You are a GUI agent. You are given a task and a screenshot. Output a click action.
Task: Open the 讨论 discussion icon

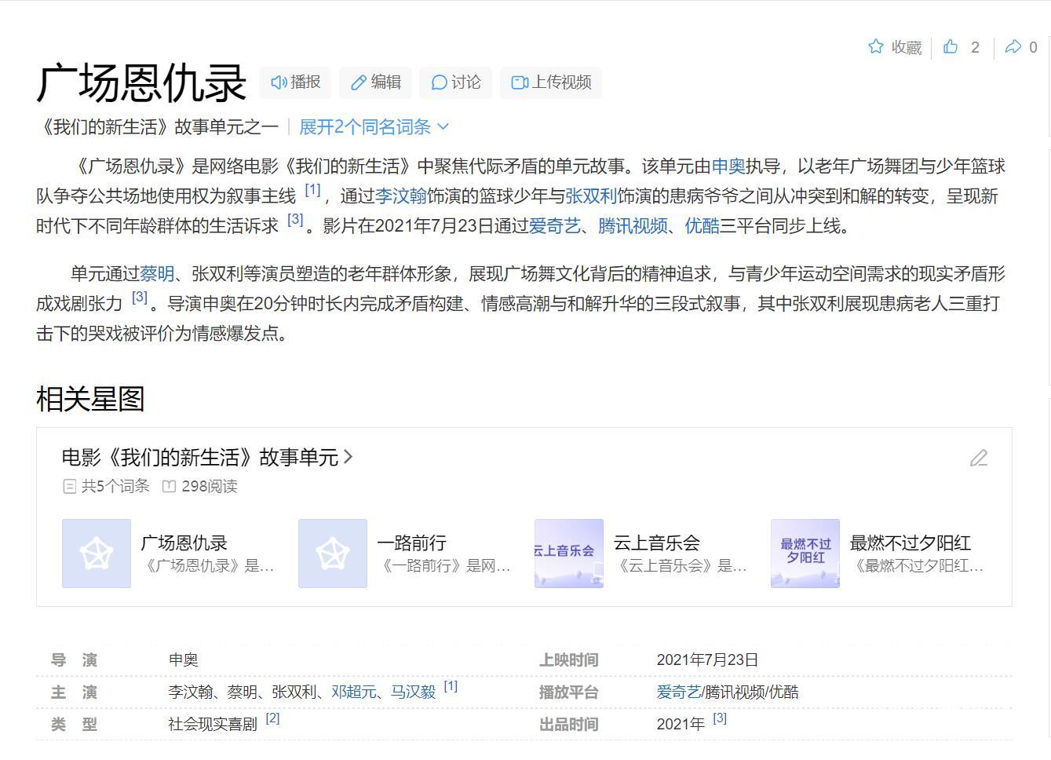click(439, 82)
